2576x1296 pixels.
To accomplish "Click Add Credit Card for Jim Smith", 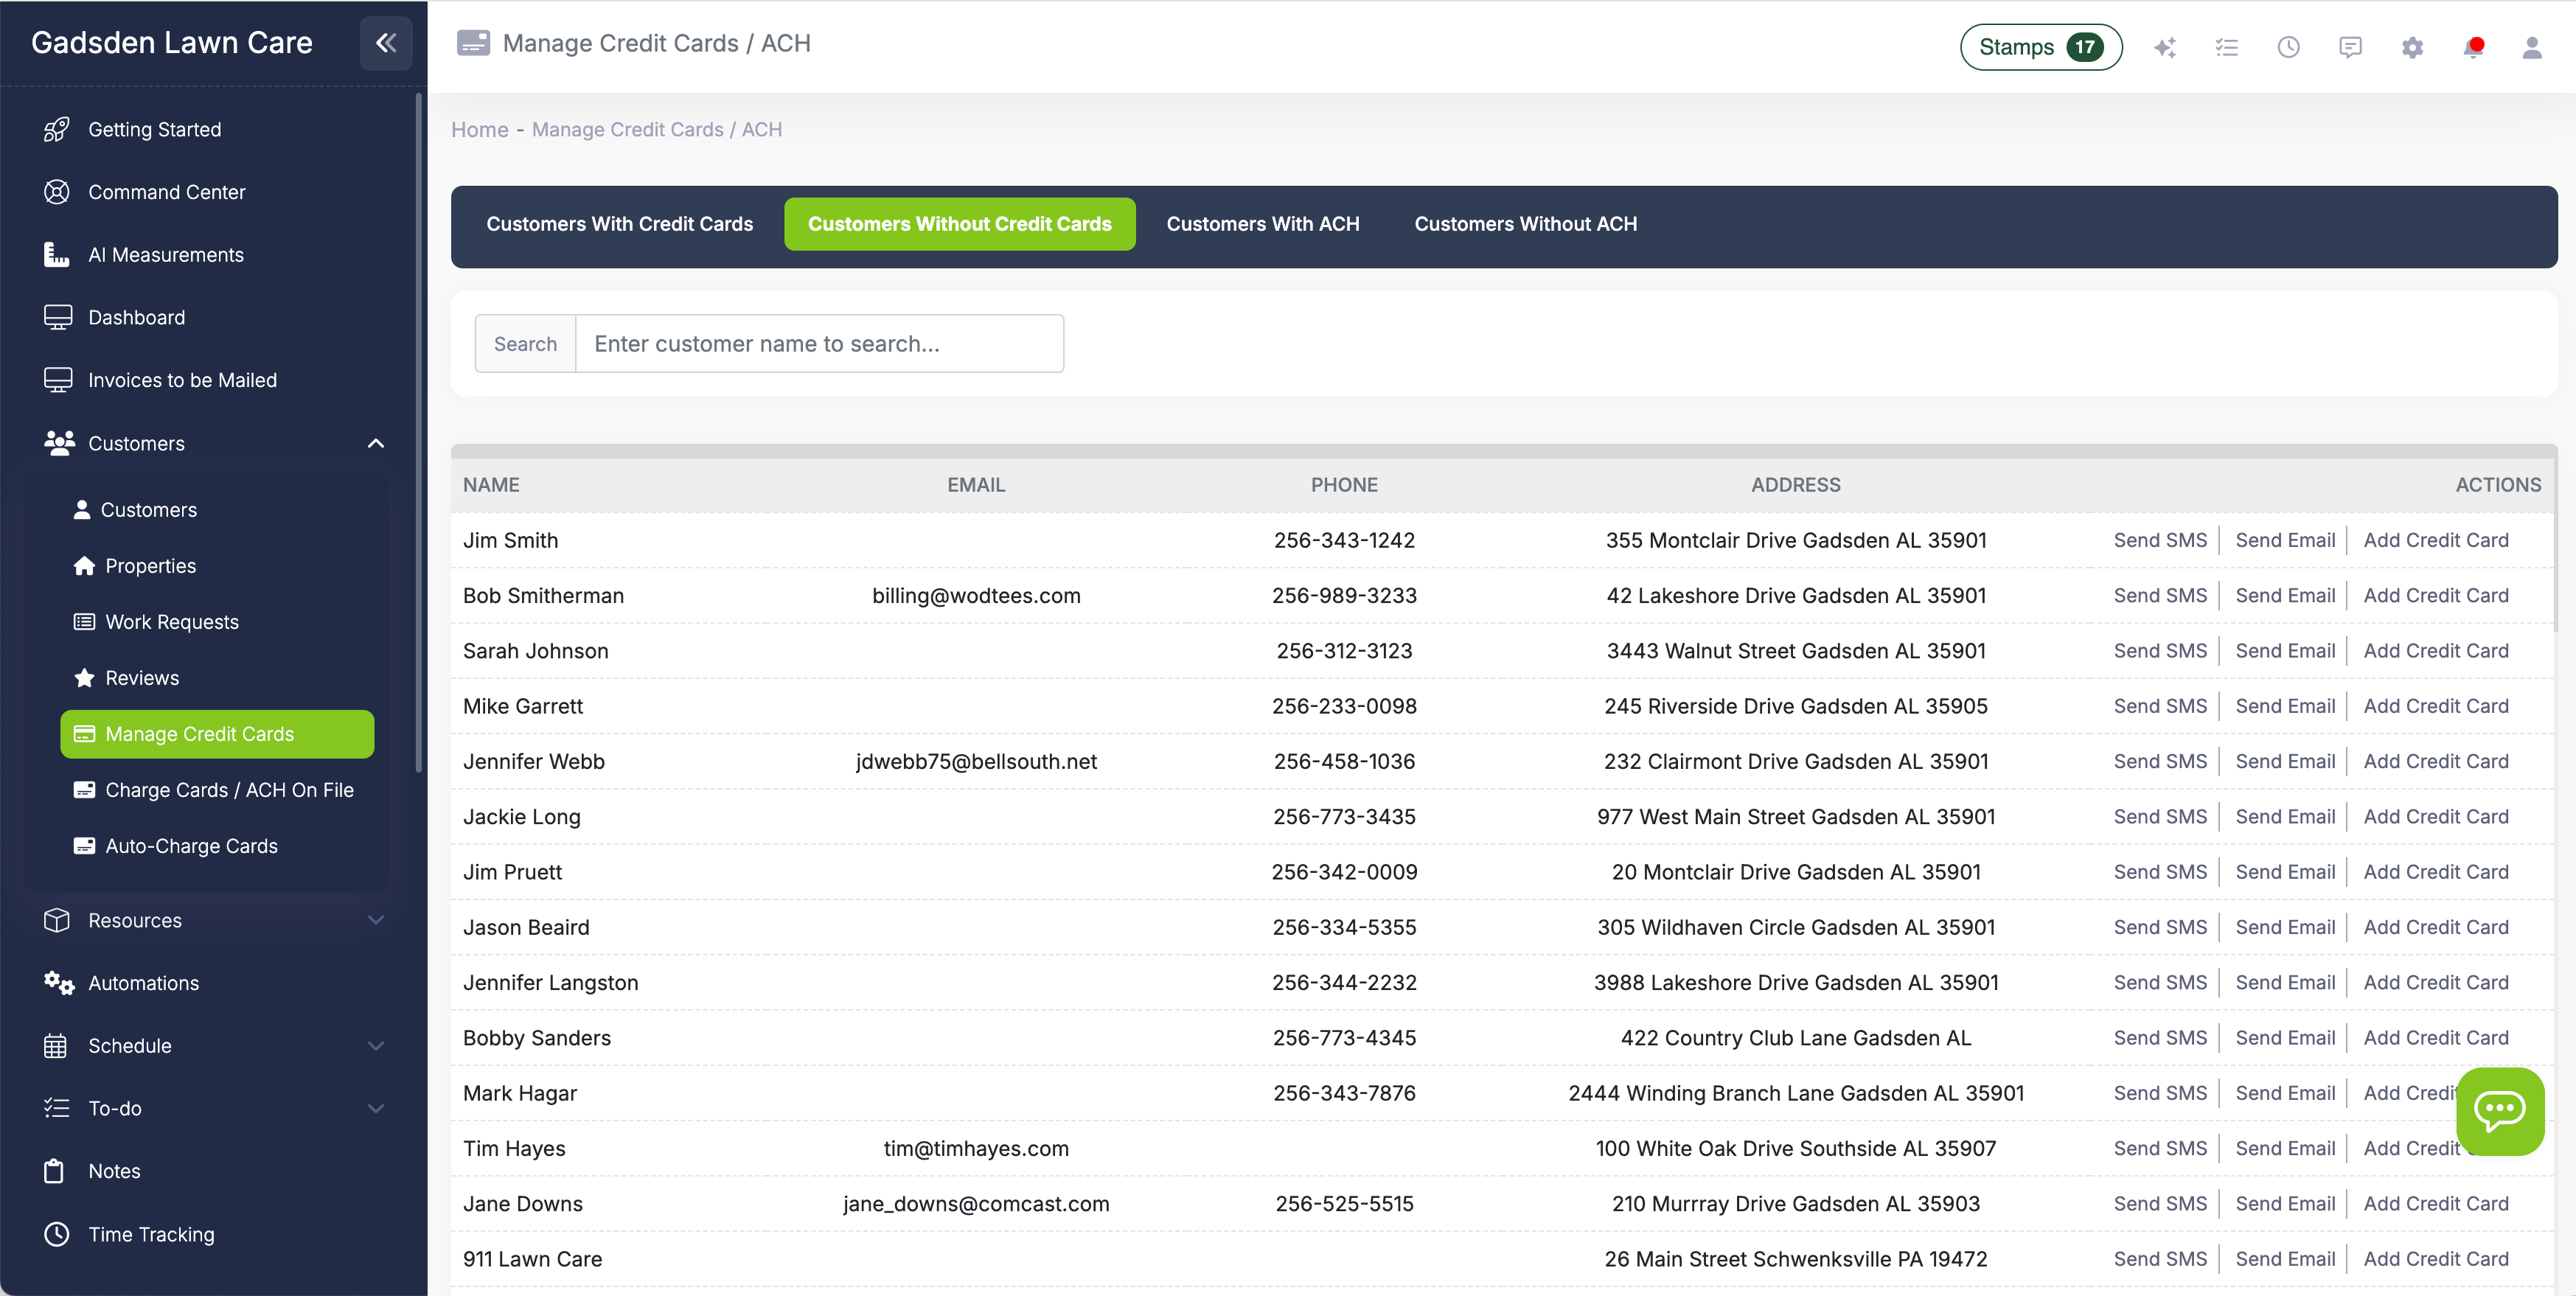I will [2437, 539].
